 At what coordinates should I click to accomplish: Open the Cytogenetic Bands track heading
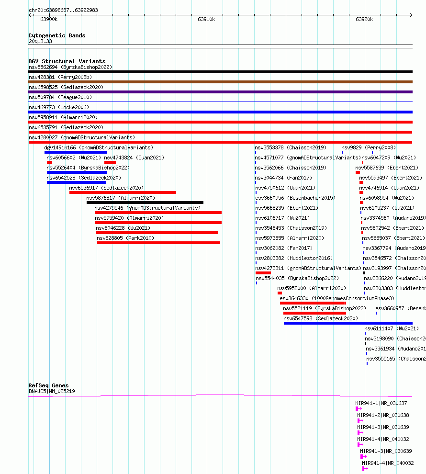pyautogui.click(x=57, y=35)
